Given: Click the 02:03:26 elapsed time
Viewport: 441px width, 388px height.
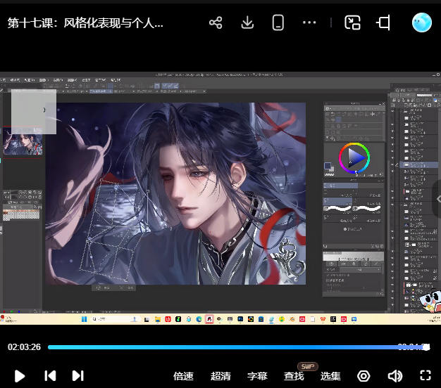Looking at the screenshot, I should click(x=24, y=347).
